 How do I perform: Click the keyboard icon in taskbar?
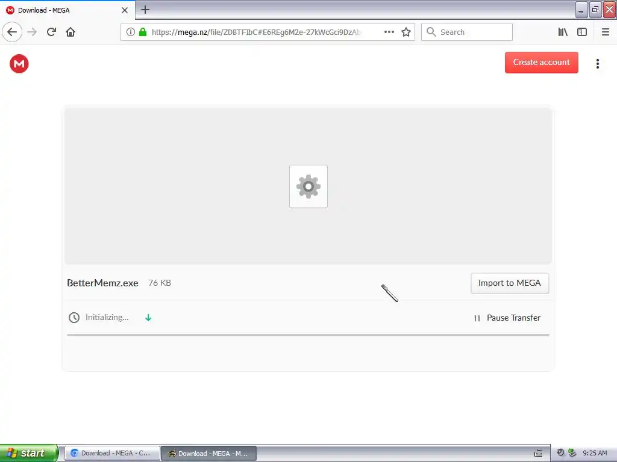click(x=538, y=454)
